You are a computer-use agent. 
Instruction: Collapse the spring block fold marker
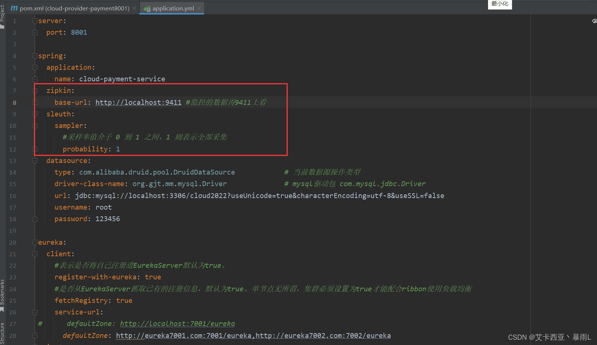(35, 56)
